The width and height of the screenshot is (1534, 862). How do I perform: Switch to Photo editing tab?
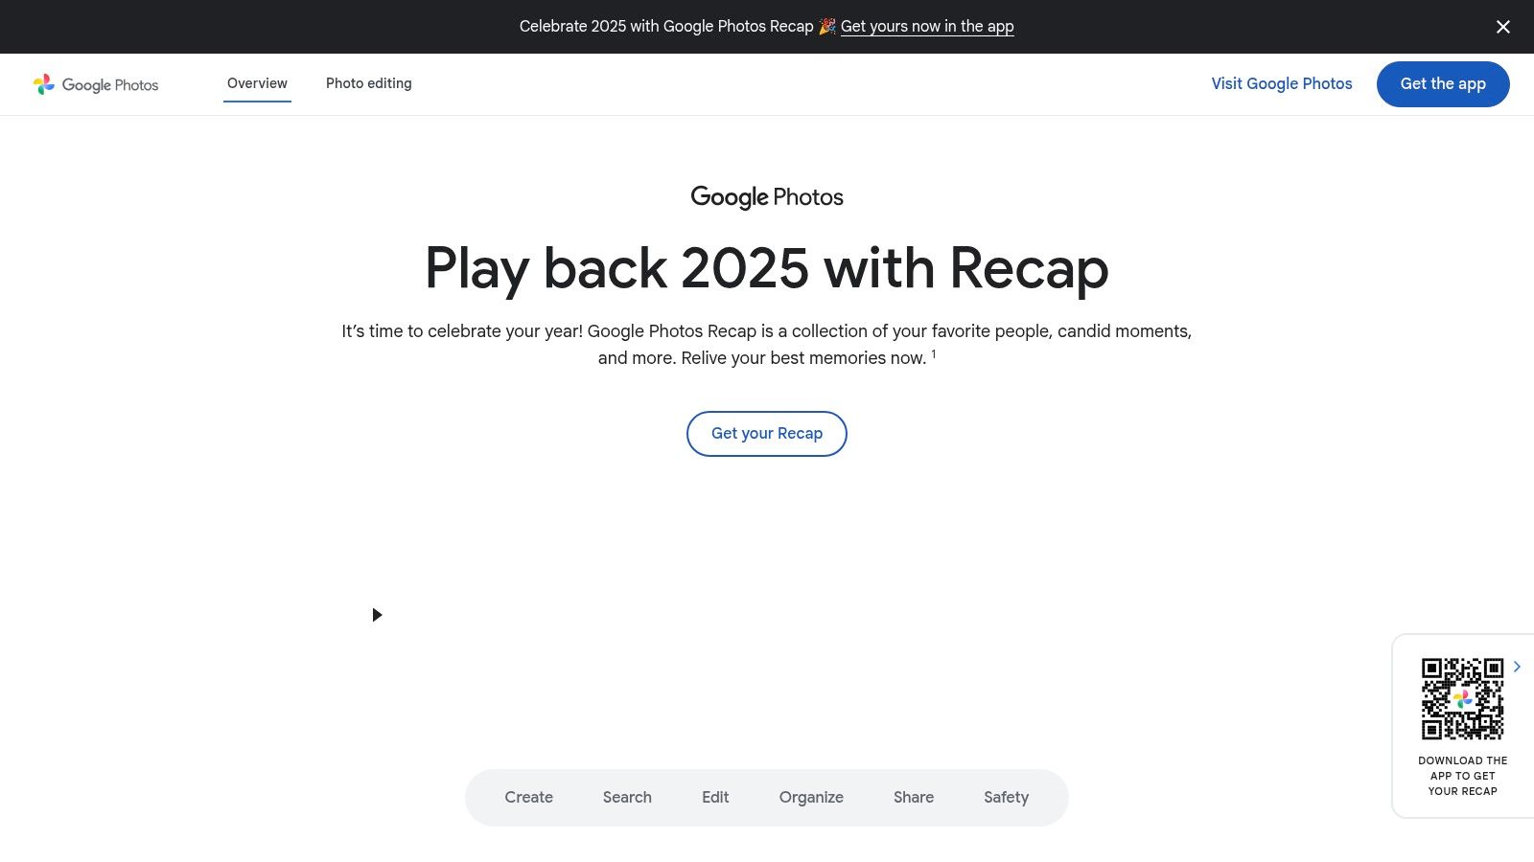[x=368, y=83]
